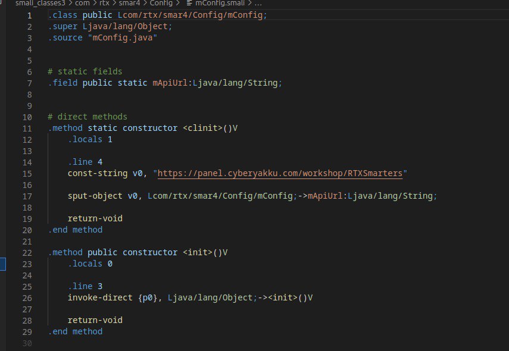The width and height of the screenshot is (509, 351).
Task: Expand the rtx breadcrumb segment
Action: 105,3
